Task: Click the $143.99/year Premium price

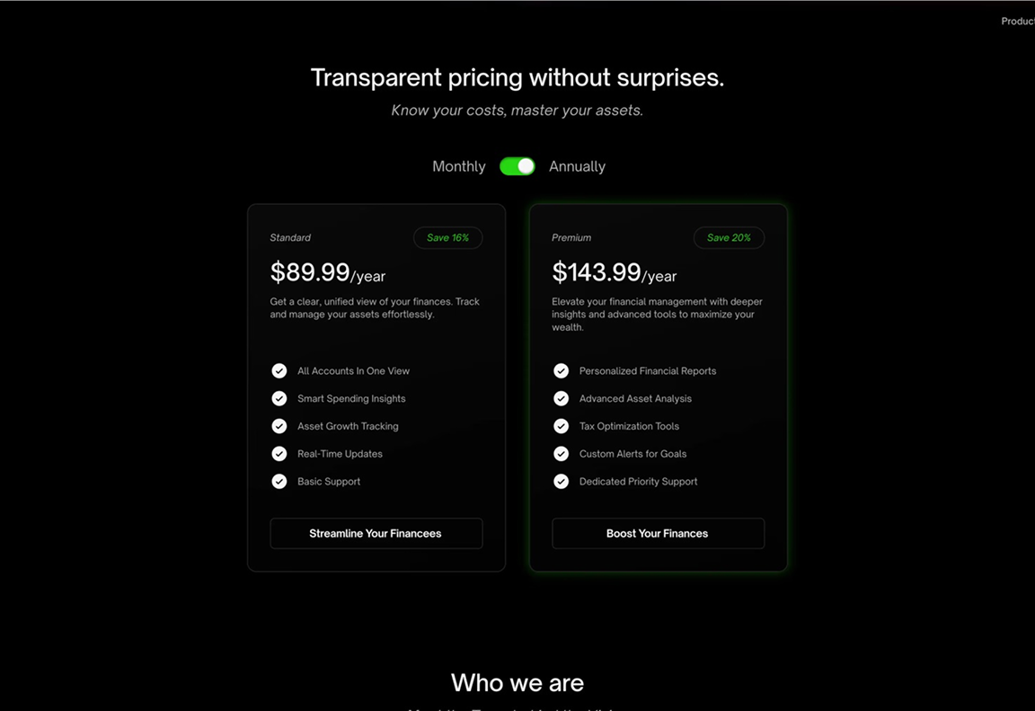Action: coord(614,272)
